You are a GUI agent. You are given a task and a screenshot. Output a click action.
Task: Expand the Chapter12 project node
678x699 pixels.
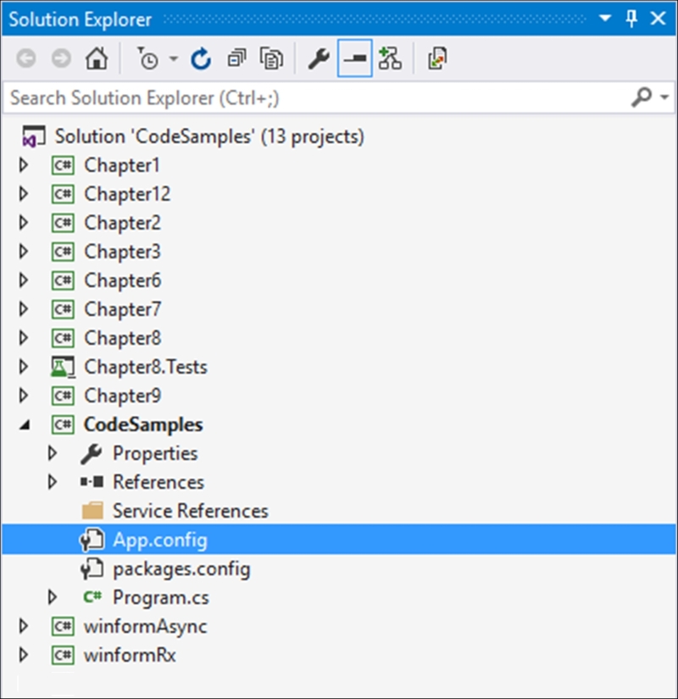[24, 194]
